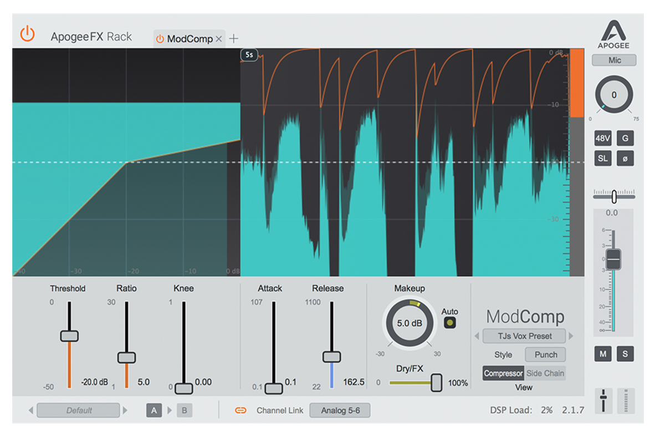Click the fader value 0.0 readout

(x=612, y=213)
